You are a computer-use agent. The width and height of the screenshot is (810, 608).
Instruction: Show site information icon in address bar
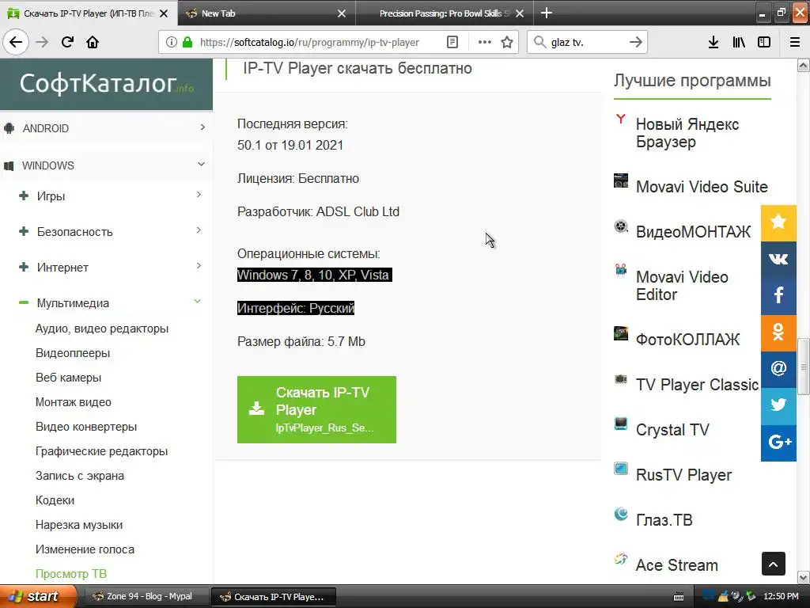click(172, 42)
